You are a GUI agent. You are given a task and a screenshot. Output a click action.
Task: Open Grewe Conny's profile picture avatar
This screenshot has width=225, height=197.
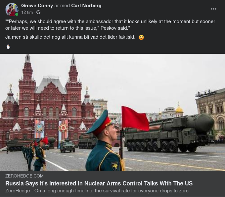(12, 10)
